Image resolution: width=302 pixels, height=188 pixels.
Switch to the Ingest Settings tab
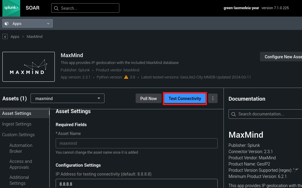(17, 124)
